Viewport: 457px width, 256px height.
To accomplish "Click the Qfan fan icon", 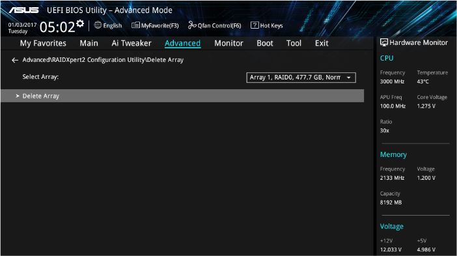I will 192,25.
